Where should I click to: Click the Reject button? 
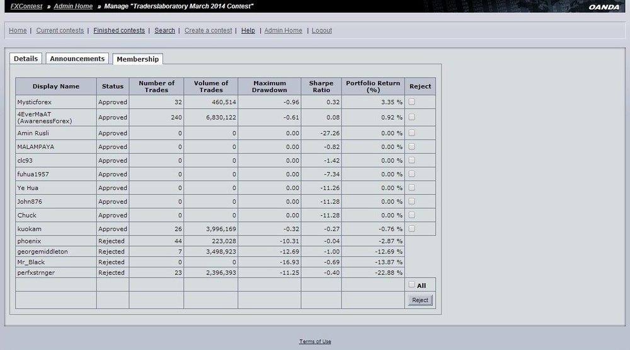coord(420,300)
